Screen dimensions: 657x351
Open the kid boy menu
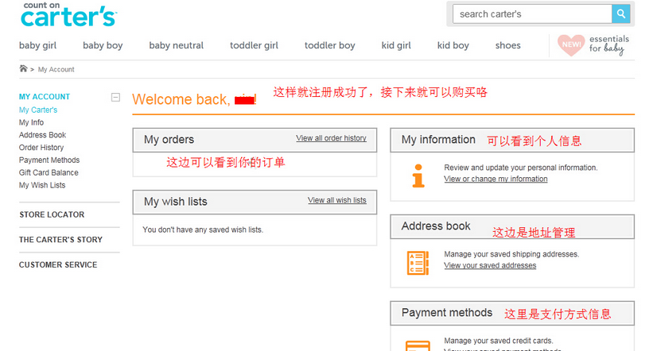click(453, 45)
